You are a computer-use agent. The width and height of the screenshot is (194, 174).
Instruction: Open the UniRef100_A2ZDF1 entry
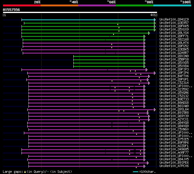pos(174,146)
